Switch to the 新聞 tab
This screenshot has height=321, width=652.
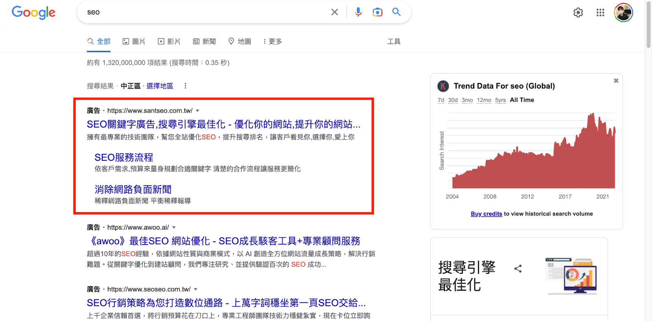pos(205,41)
